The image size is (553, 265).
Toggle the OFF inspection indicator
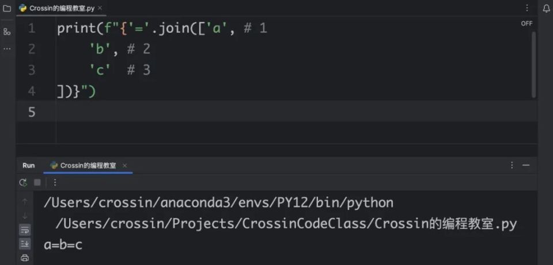tap(527, 24)
